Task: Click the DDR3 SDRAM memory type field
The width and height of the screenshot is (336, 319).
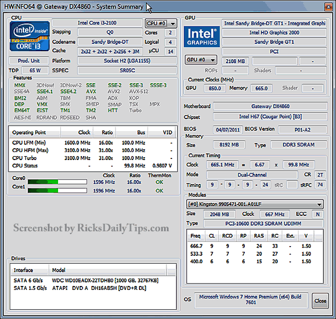Action: point(299,145)
